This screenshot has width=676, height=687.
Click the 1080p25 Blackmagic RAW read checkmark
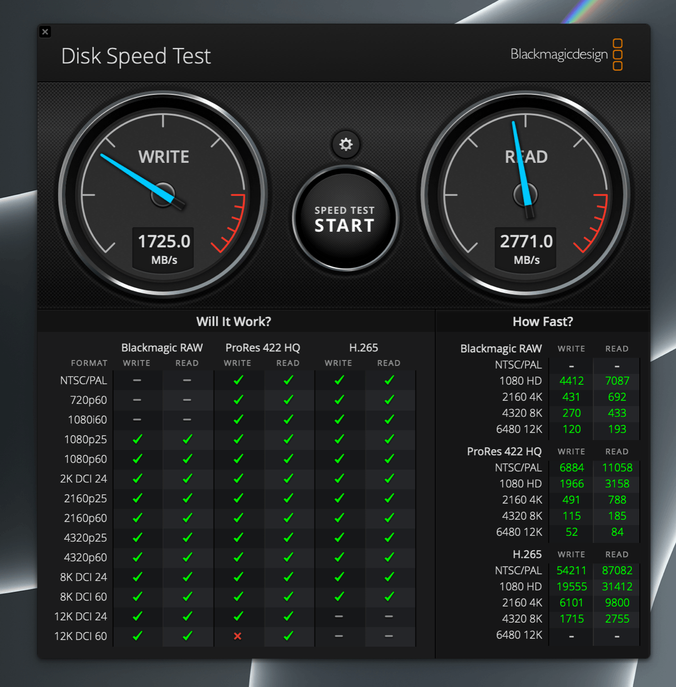[187, 439]
